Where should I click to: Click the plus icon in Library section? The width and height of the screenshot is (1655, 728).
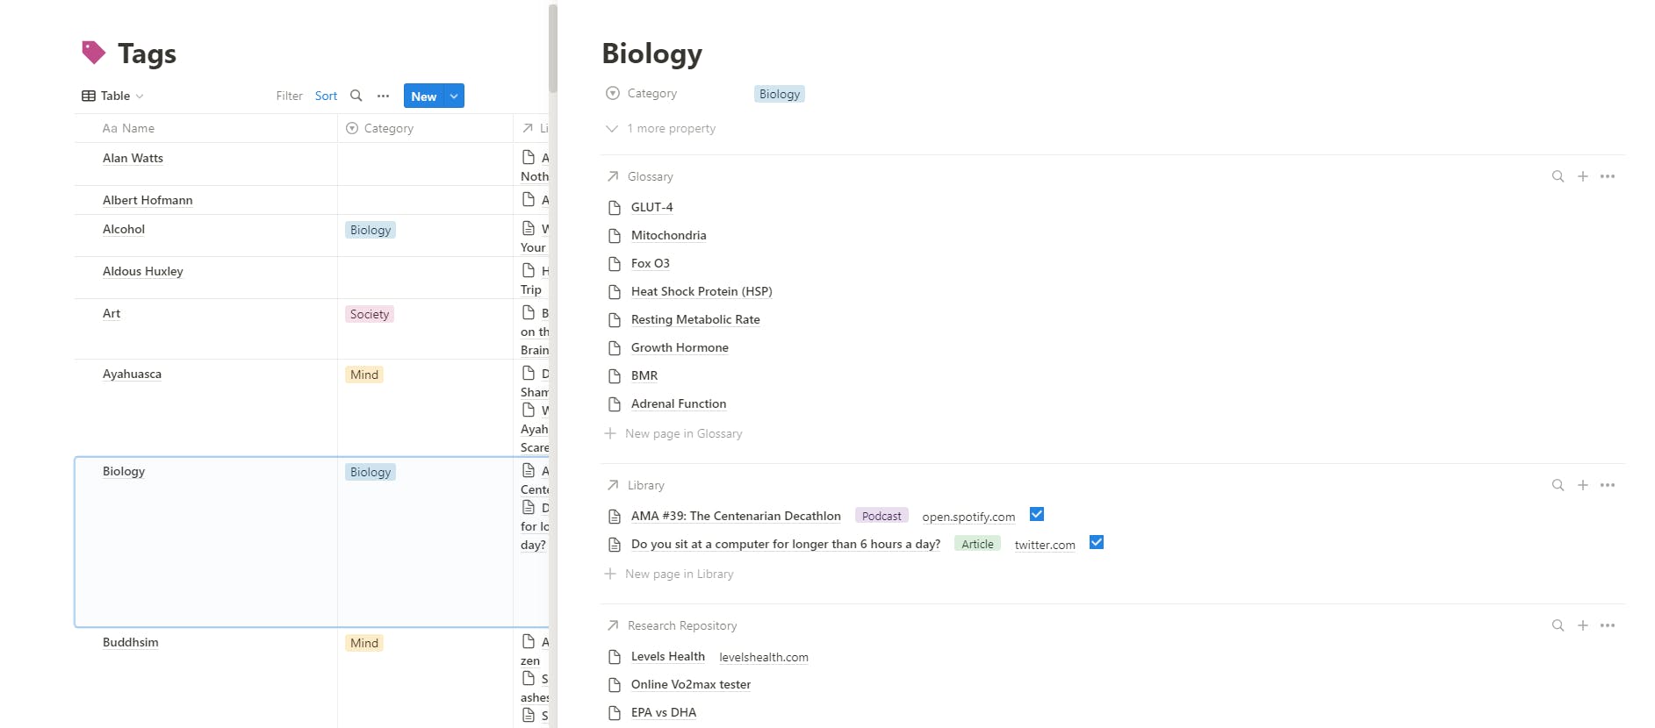click(1582, 485)
